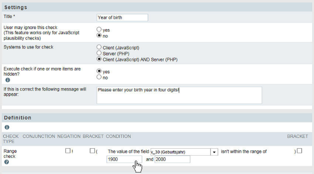Toggle the opening bracket '(' checkbox
Viewport: 314px width, 174px height.
tap(92, 151)
